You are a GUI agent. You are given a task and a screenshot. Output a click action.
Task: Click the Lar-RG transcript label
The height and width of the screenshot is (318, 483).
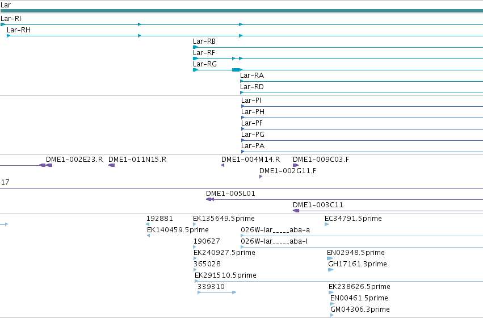coord(205,64)
